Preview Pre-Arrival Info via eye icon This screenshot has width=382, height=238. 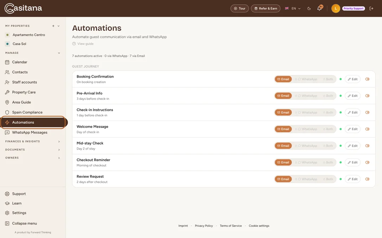[x=367, y=96]
